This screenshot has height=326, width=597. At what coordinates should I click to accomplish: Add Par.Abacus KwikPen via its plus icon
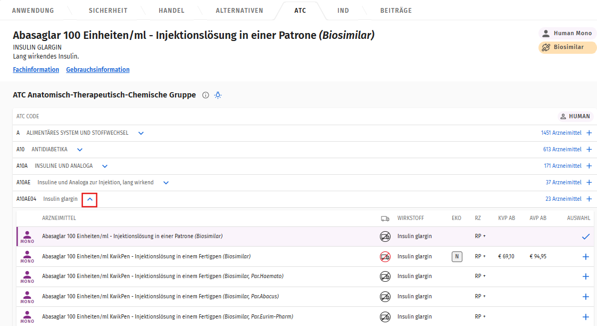click(x=586, y=297)
